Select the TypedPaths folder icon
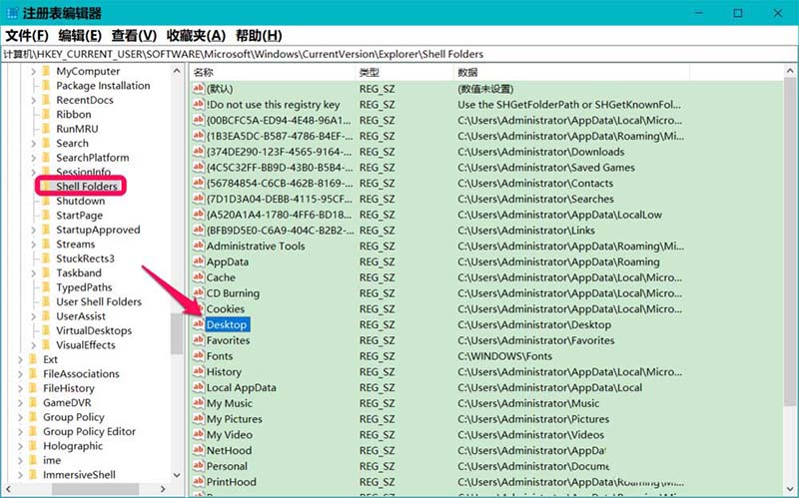799x498 pixels. point(46,287)
